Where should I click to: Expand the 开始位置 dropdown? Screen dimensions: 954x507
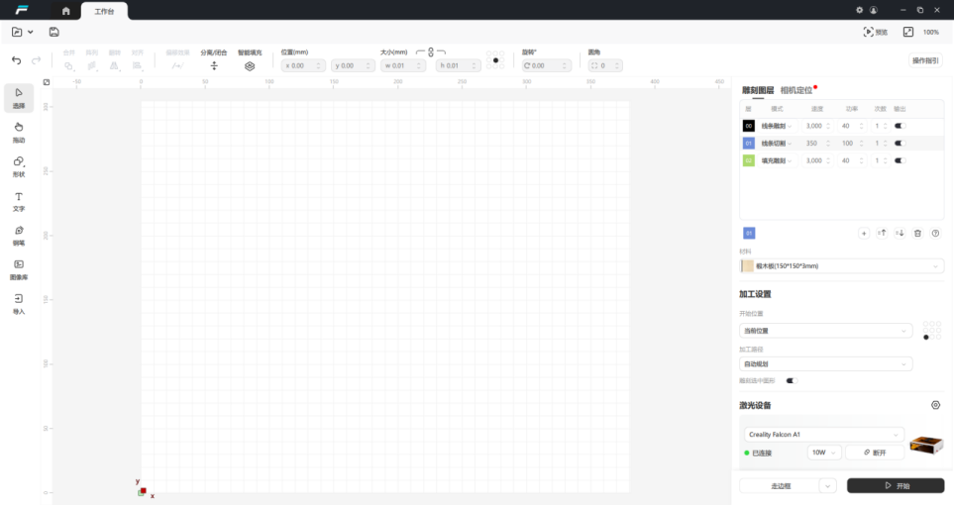(x=825, y=331)
